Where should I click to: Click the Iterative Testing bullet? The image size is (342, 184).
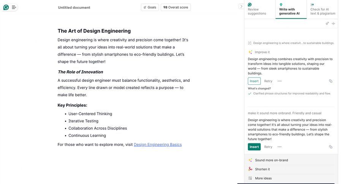click(x=83, y=121)
